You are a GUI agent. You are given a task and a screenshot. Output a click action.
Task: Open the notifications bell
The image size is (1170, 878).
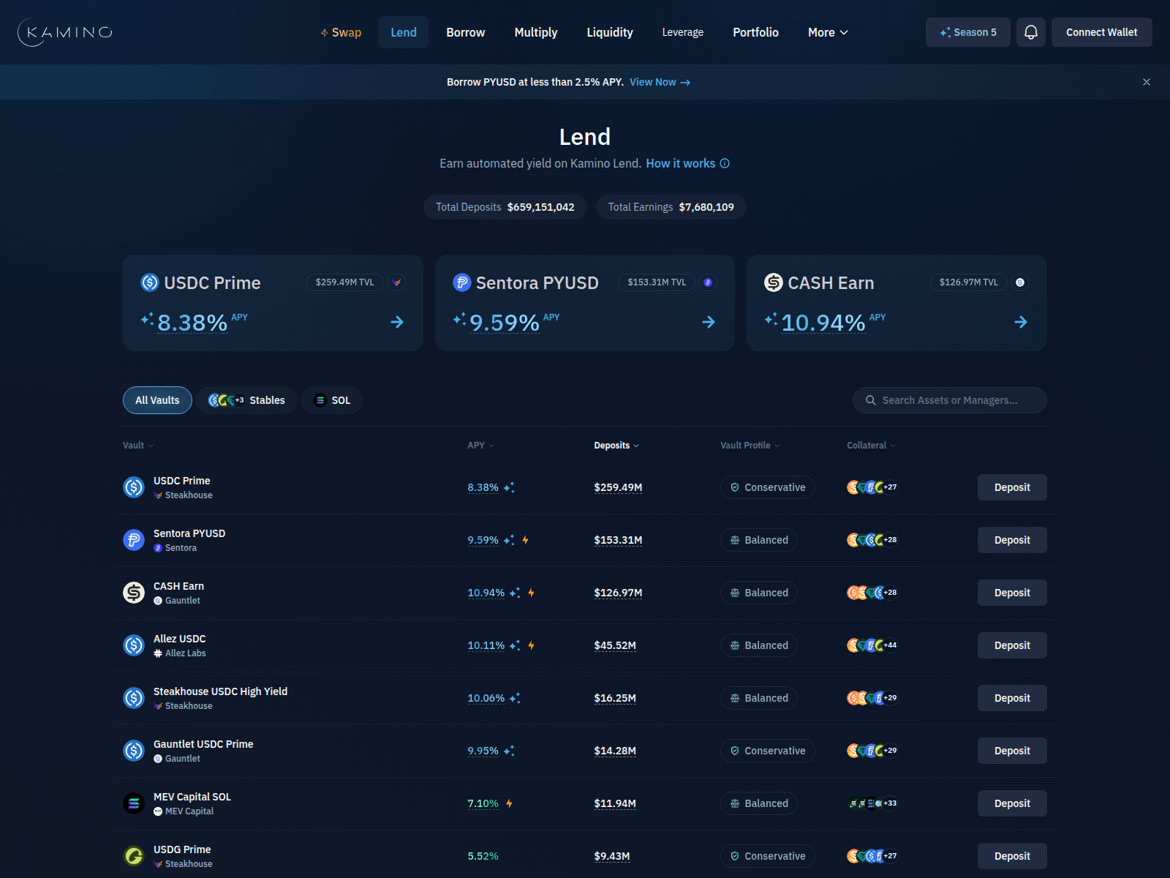click(x=1031, y=32)
